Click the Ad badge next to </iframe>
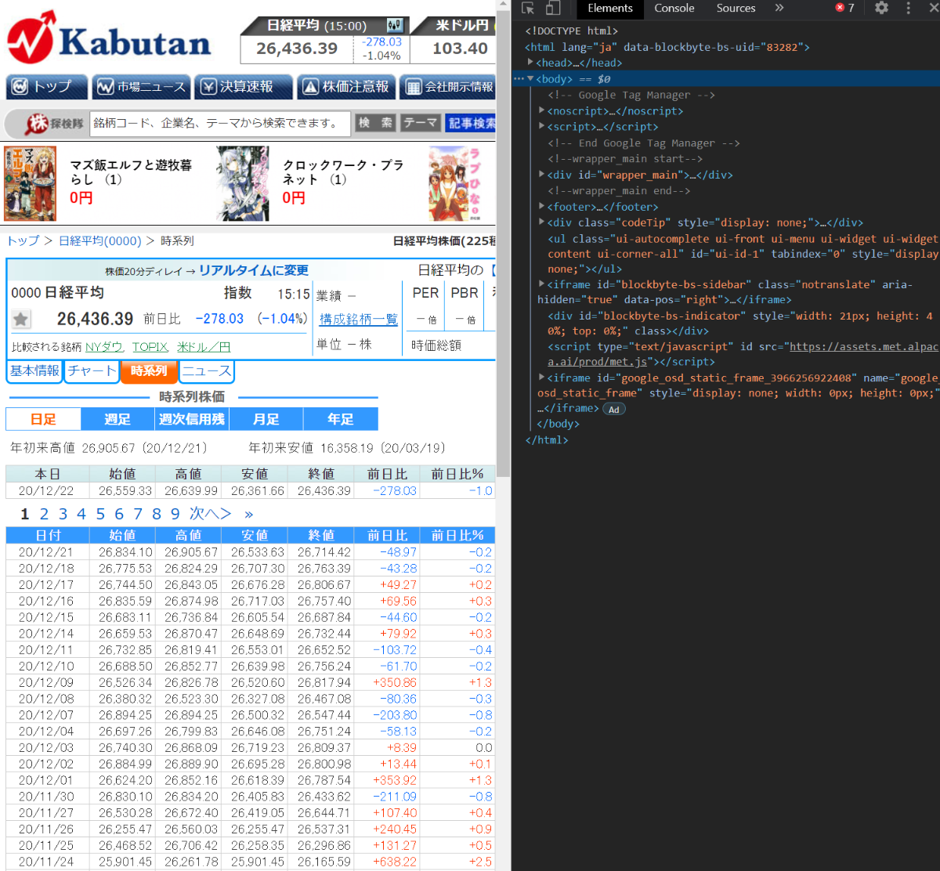The width and height of the screenshot is (940, 871). (x=614, y=409)
